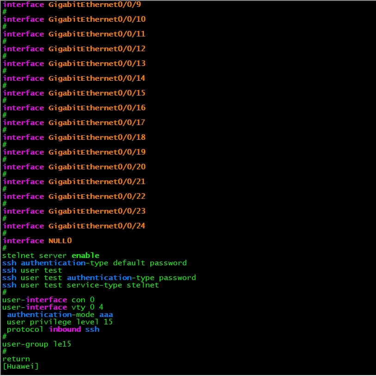Click the line 'interface GigabitEthernet0/0/10'
Viewport: 376px width, 376px height.
click(74, 19)
